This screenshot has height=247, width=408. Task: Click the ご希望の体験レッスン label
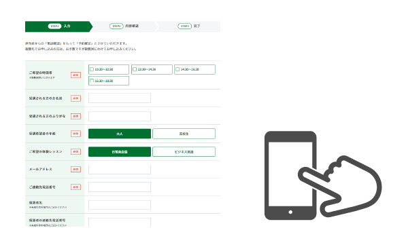tap(46, 152)
